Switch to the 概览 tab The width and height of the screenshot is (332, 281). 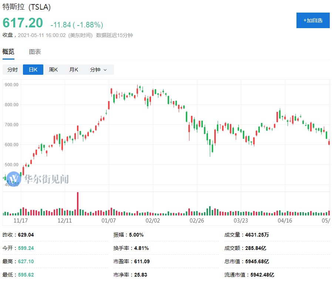9,52
